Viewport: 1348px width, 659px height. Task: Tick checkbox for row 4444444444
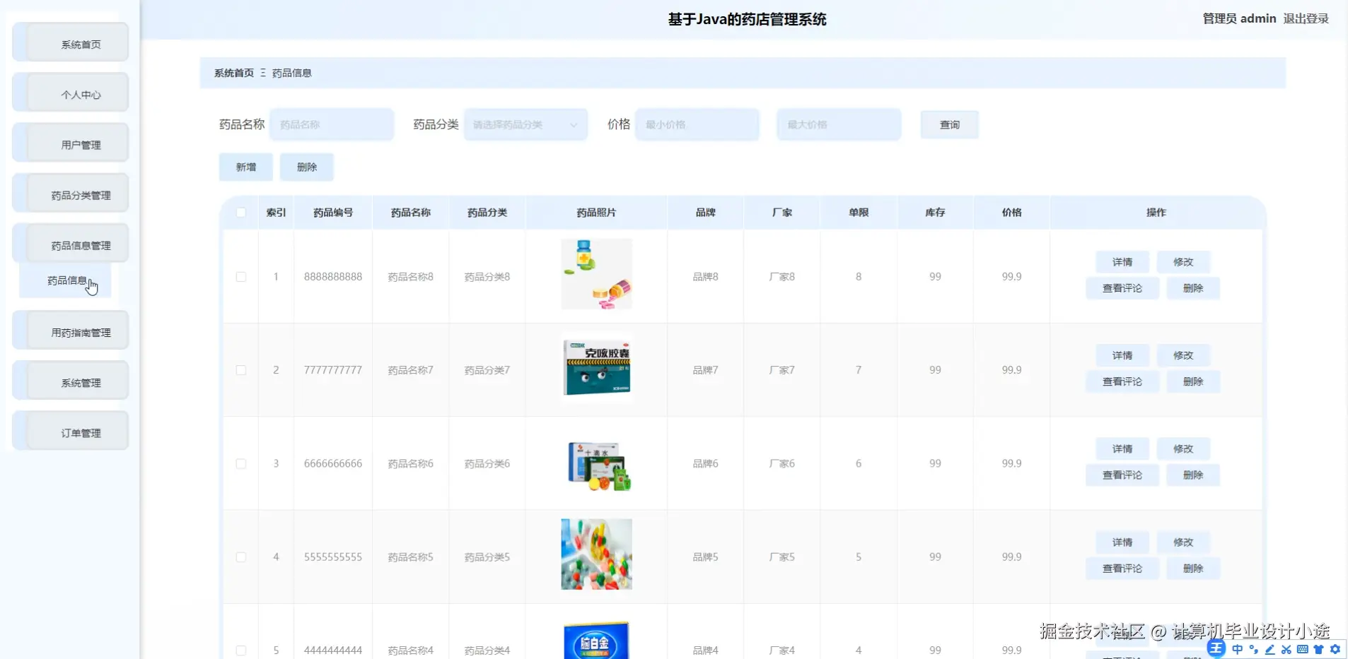(241, 650)
